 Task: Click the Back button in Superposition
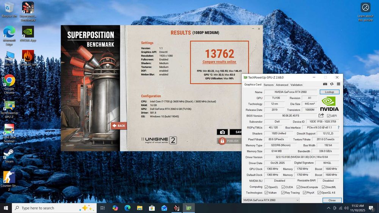[x=119, y=126]
